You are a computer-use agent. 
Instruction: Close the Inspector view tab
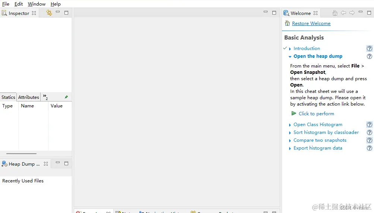34,13
